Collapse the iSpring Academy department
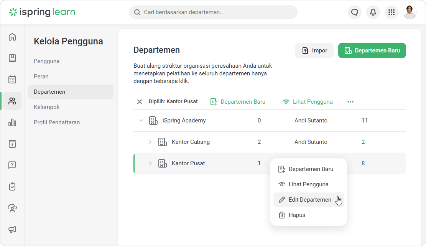This screenshot has width=426, height=246. (x=141, y=121)
